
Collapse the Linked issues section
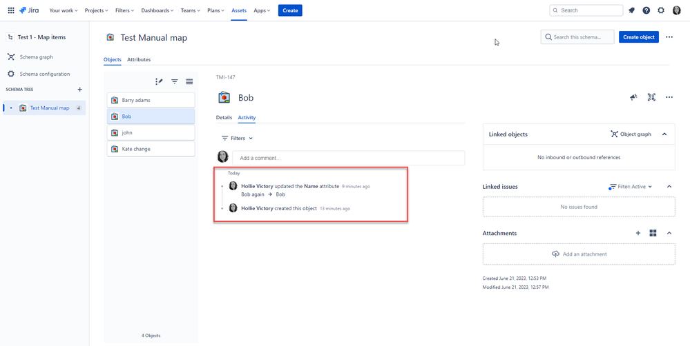coord(669,187)
